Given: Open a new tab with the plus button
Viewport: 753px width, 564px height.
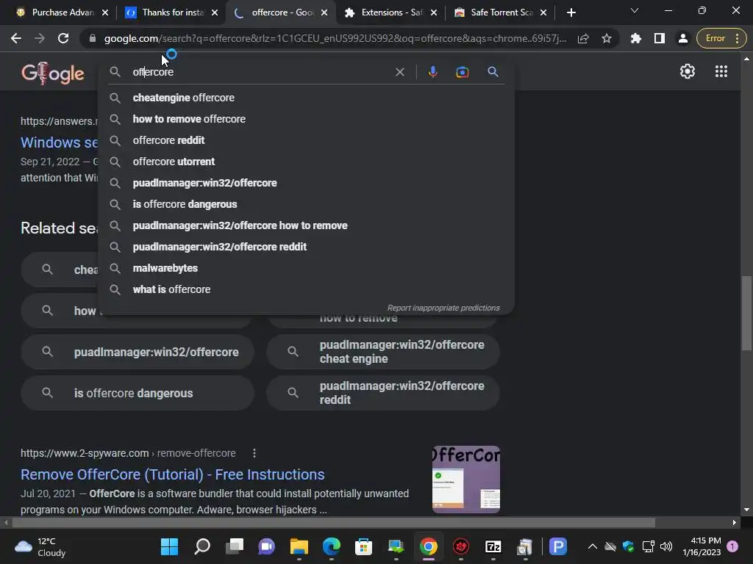Looking at the screenshot, I should click(571, 12).
